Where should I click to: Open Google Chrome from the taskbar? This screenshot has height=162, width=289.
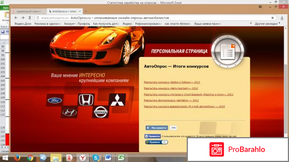click(30, 158)
